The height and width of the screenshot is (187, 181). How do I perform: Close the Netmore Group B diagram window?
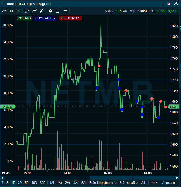(x=176, y=3)
